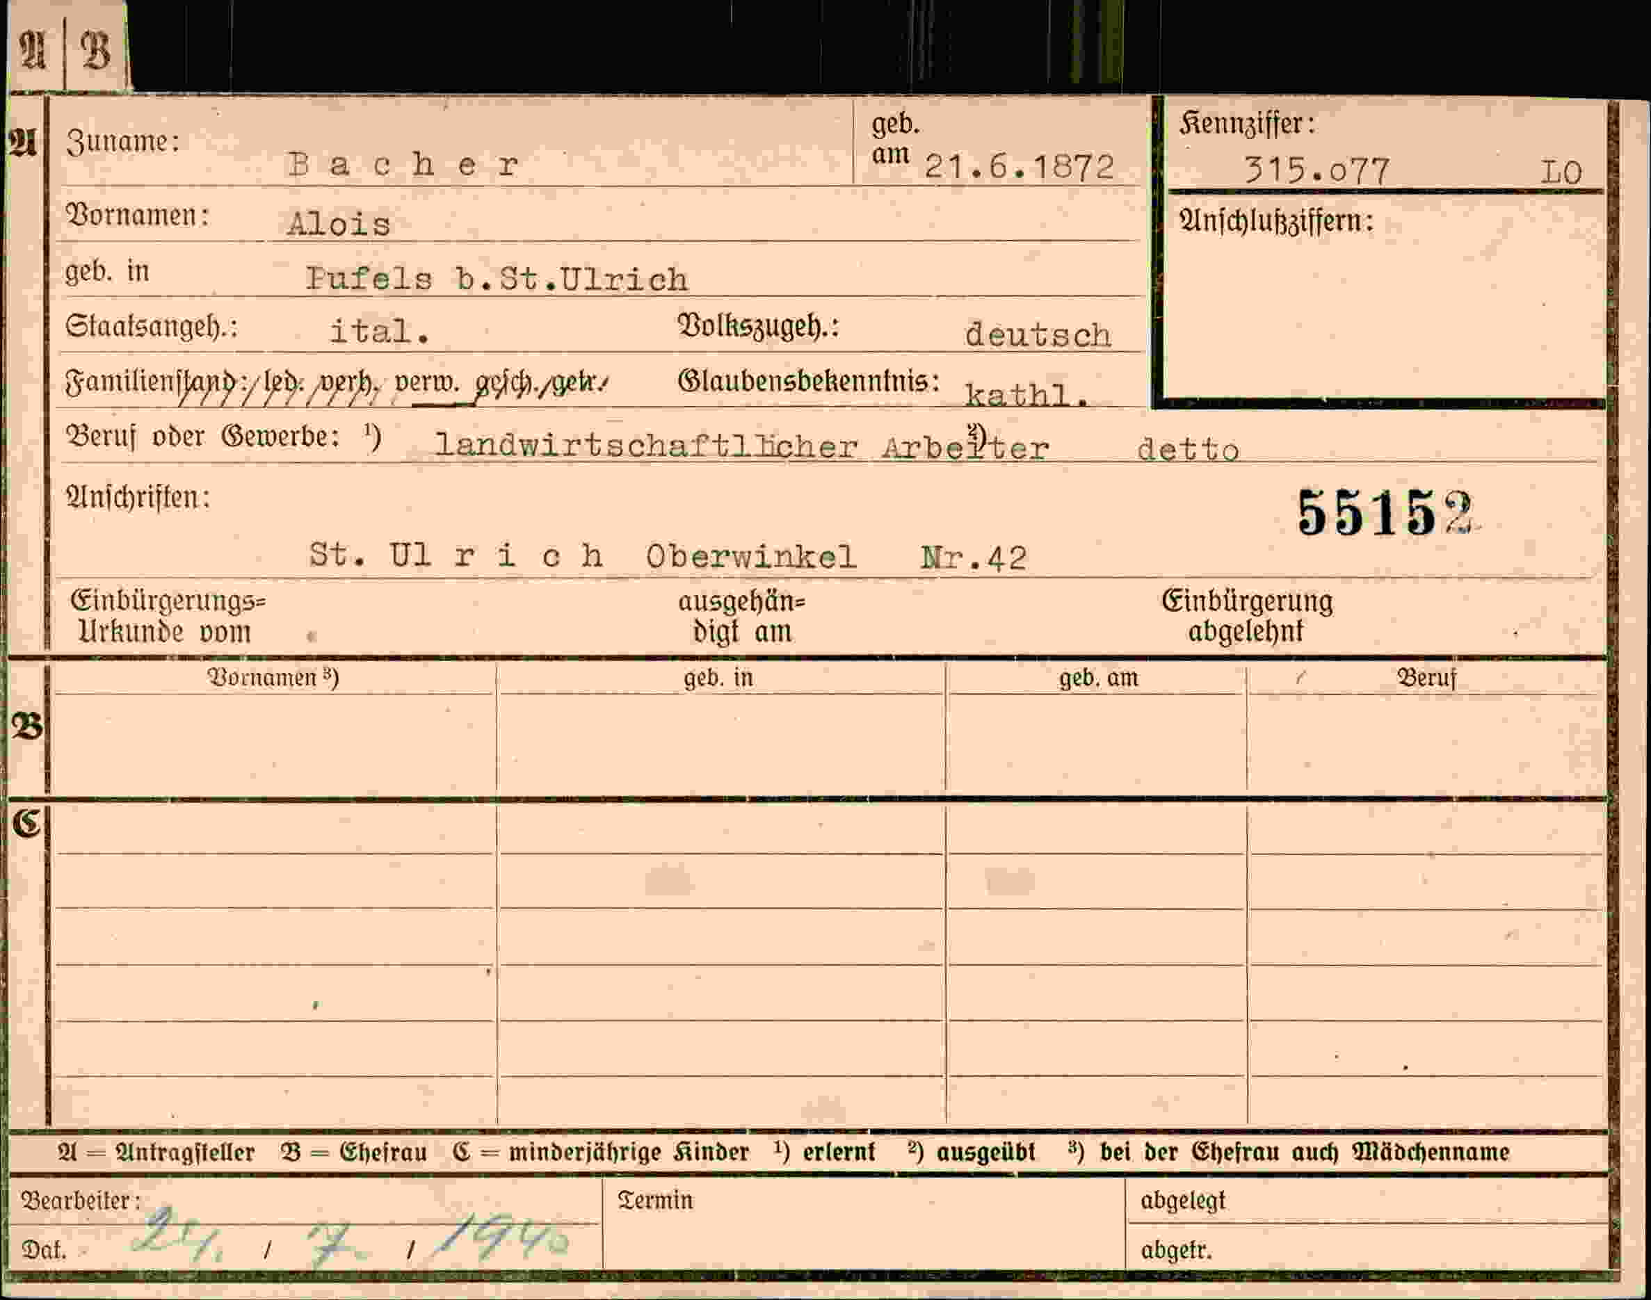Select the "Einbürgerungs-Urkunde vom" label
Viewport: 1651px width, 1300px height.
168,617
